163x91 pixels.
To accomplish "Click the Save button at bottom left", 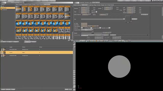I will pyautogui.click(x=3, y=89).
